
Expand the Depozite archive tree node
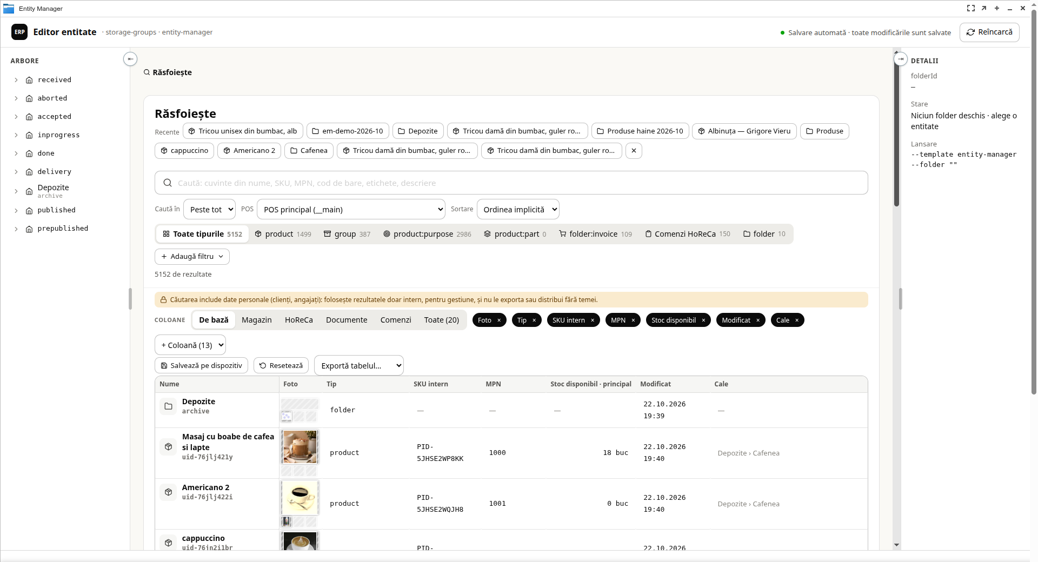(16, 191)
